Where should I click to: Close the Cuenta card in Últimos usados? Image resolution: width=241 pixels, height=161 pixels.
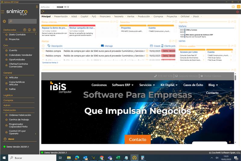[232, 52]
